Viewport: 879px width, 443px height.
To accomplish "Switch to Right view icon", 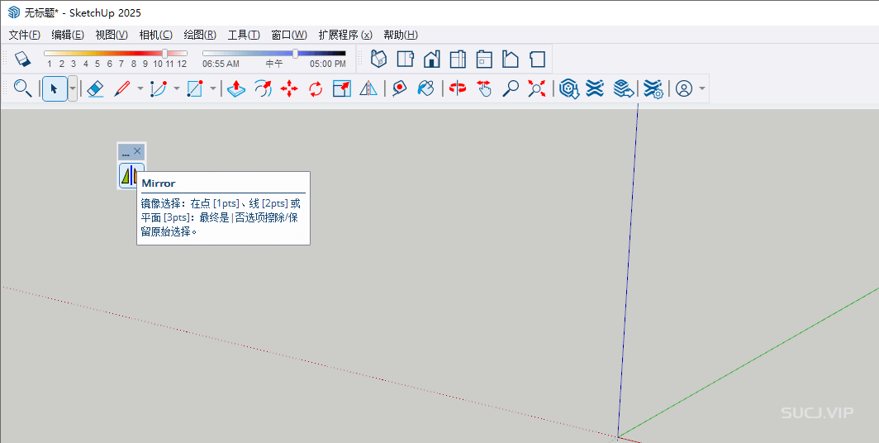I will (x=458, y=59).
